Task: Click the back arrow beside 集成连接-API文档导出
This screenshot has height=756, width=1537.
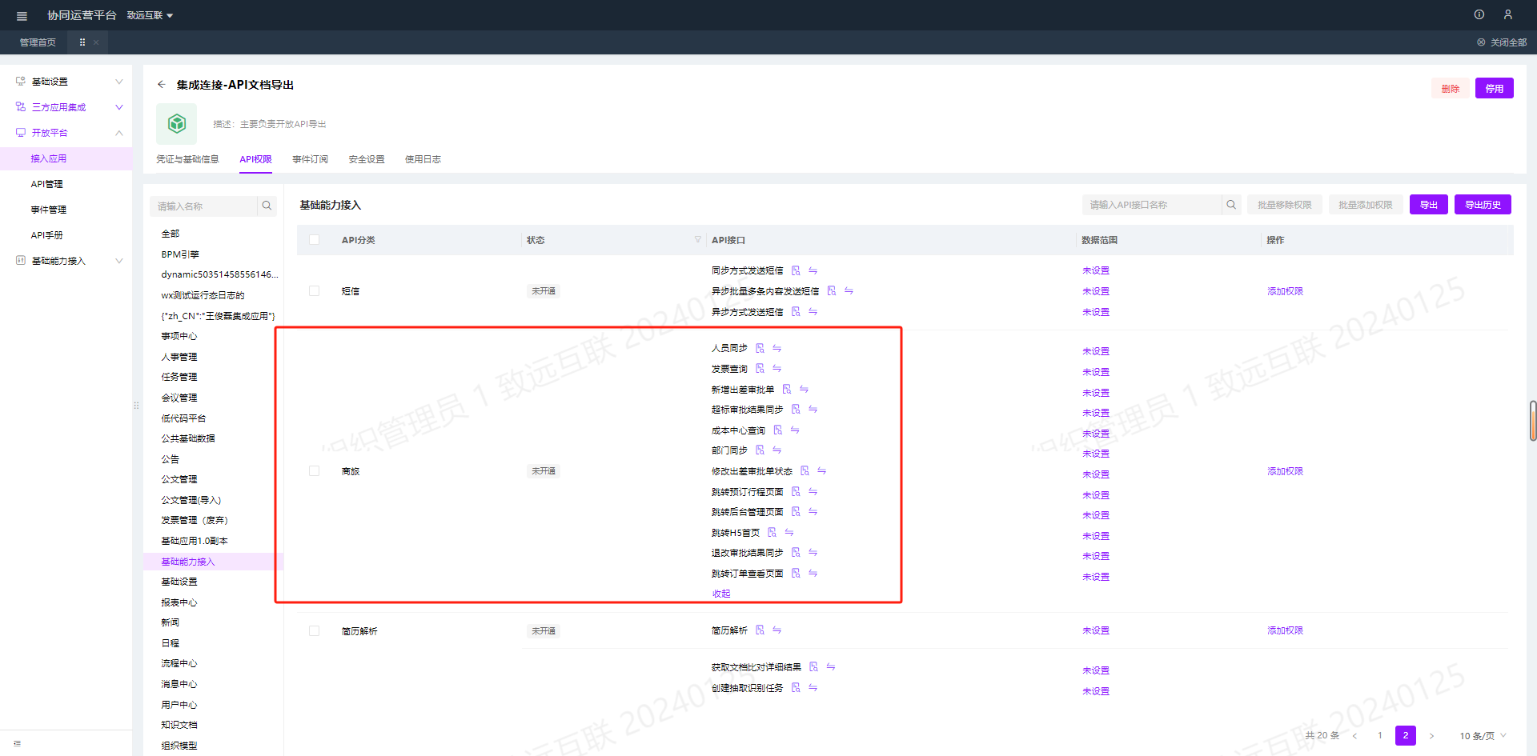Action: pyautogui.click(x=162, y=85)
